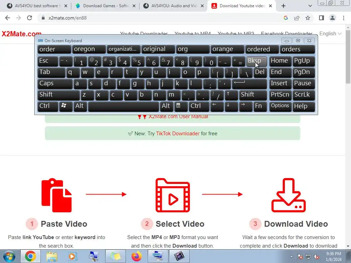Choose the 'oregon' word suggestion
351x263 pixels.
click(x=89, y=49)
